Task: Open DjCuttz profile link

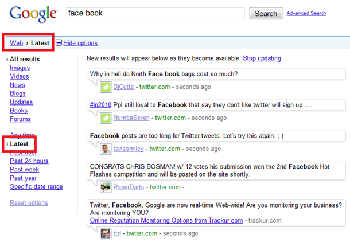Action: pyautogui.click(x=123, y=87)
